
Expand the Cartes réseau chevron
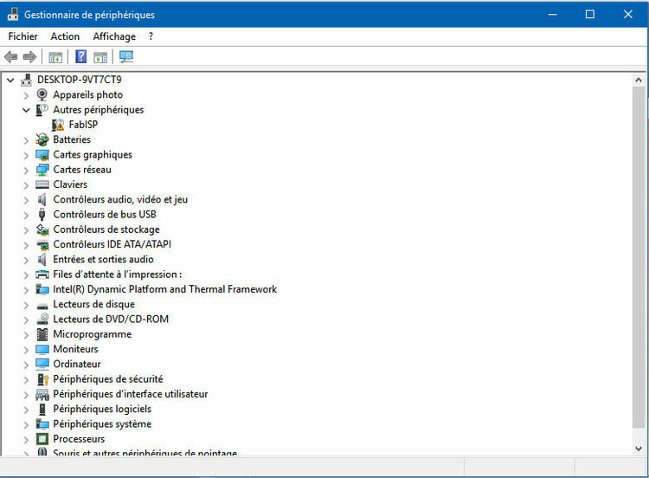26,171
